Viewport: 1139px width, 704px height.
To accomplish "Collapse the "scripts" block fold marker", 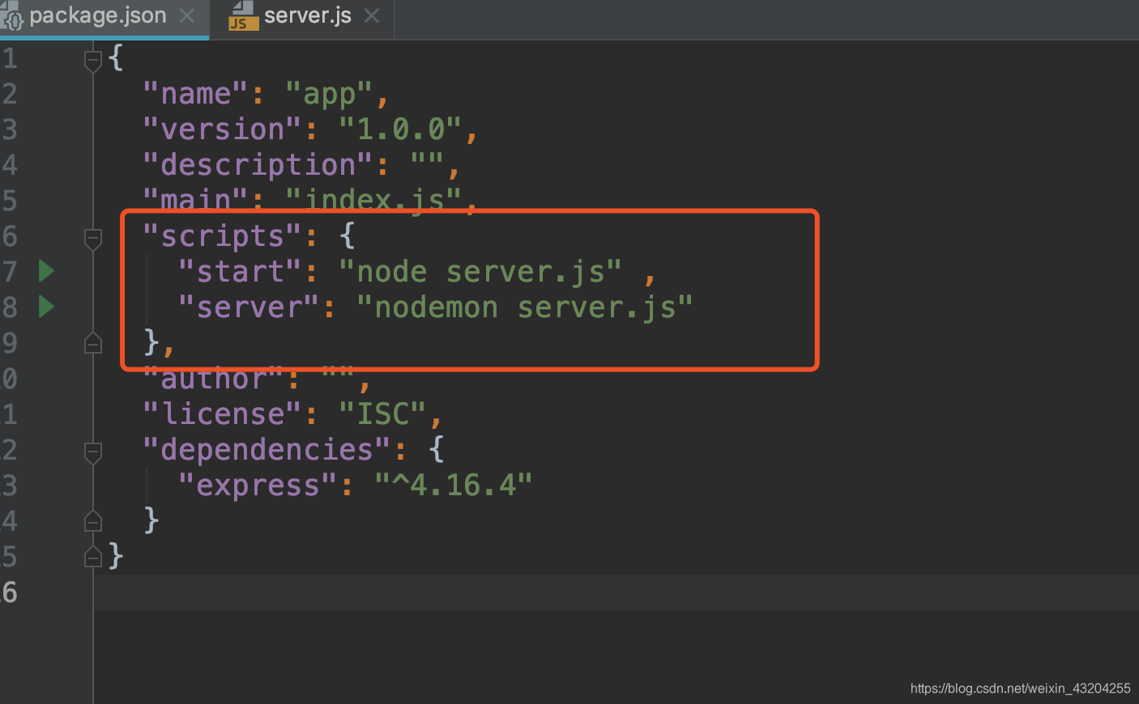I will pyautogui.click(x=93, y=239).
